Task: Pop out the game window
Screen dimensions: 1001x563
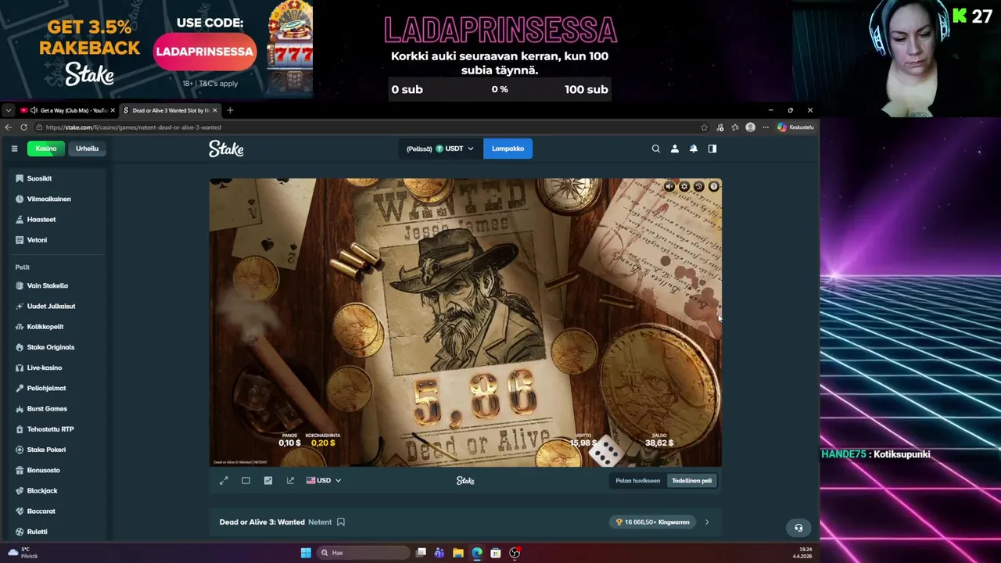Action: pyautogui.click(x=290, y=480)
